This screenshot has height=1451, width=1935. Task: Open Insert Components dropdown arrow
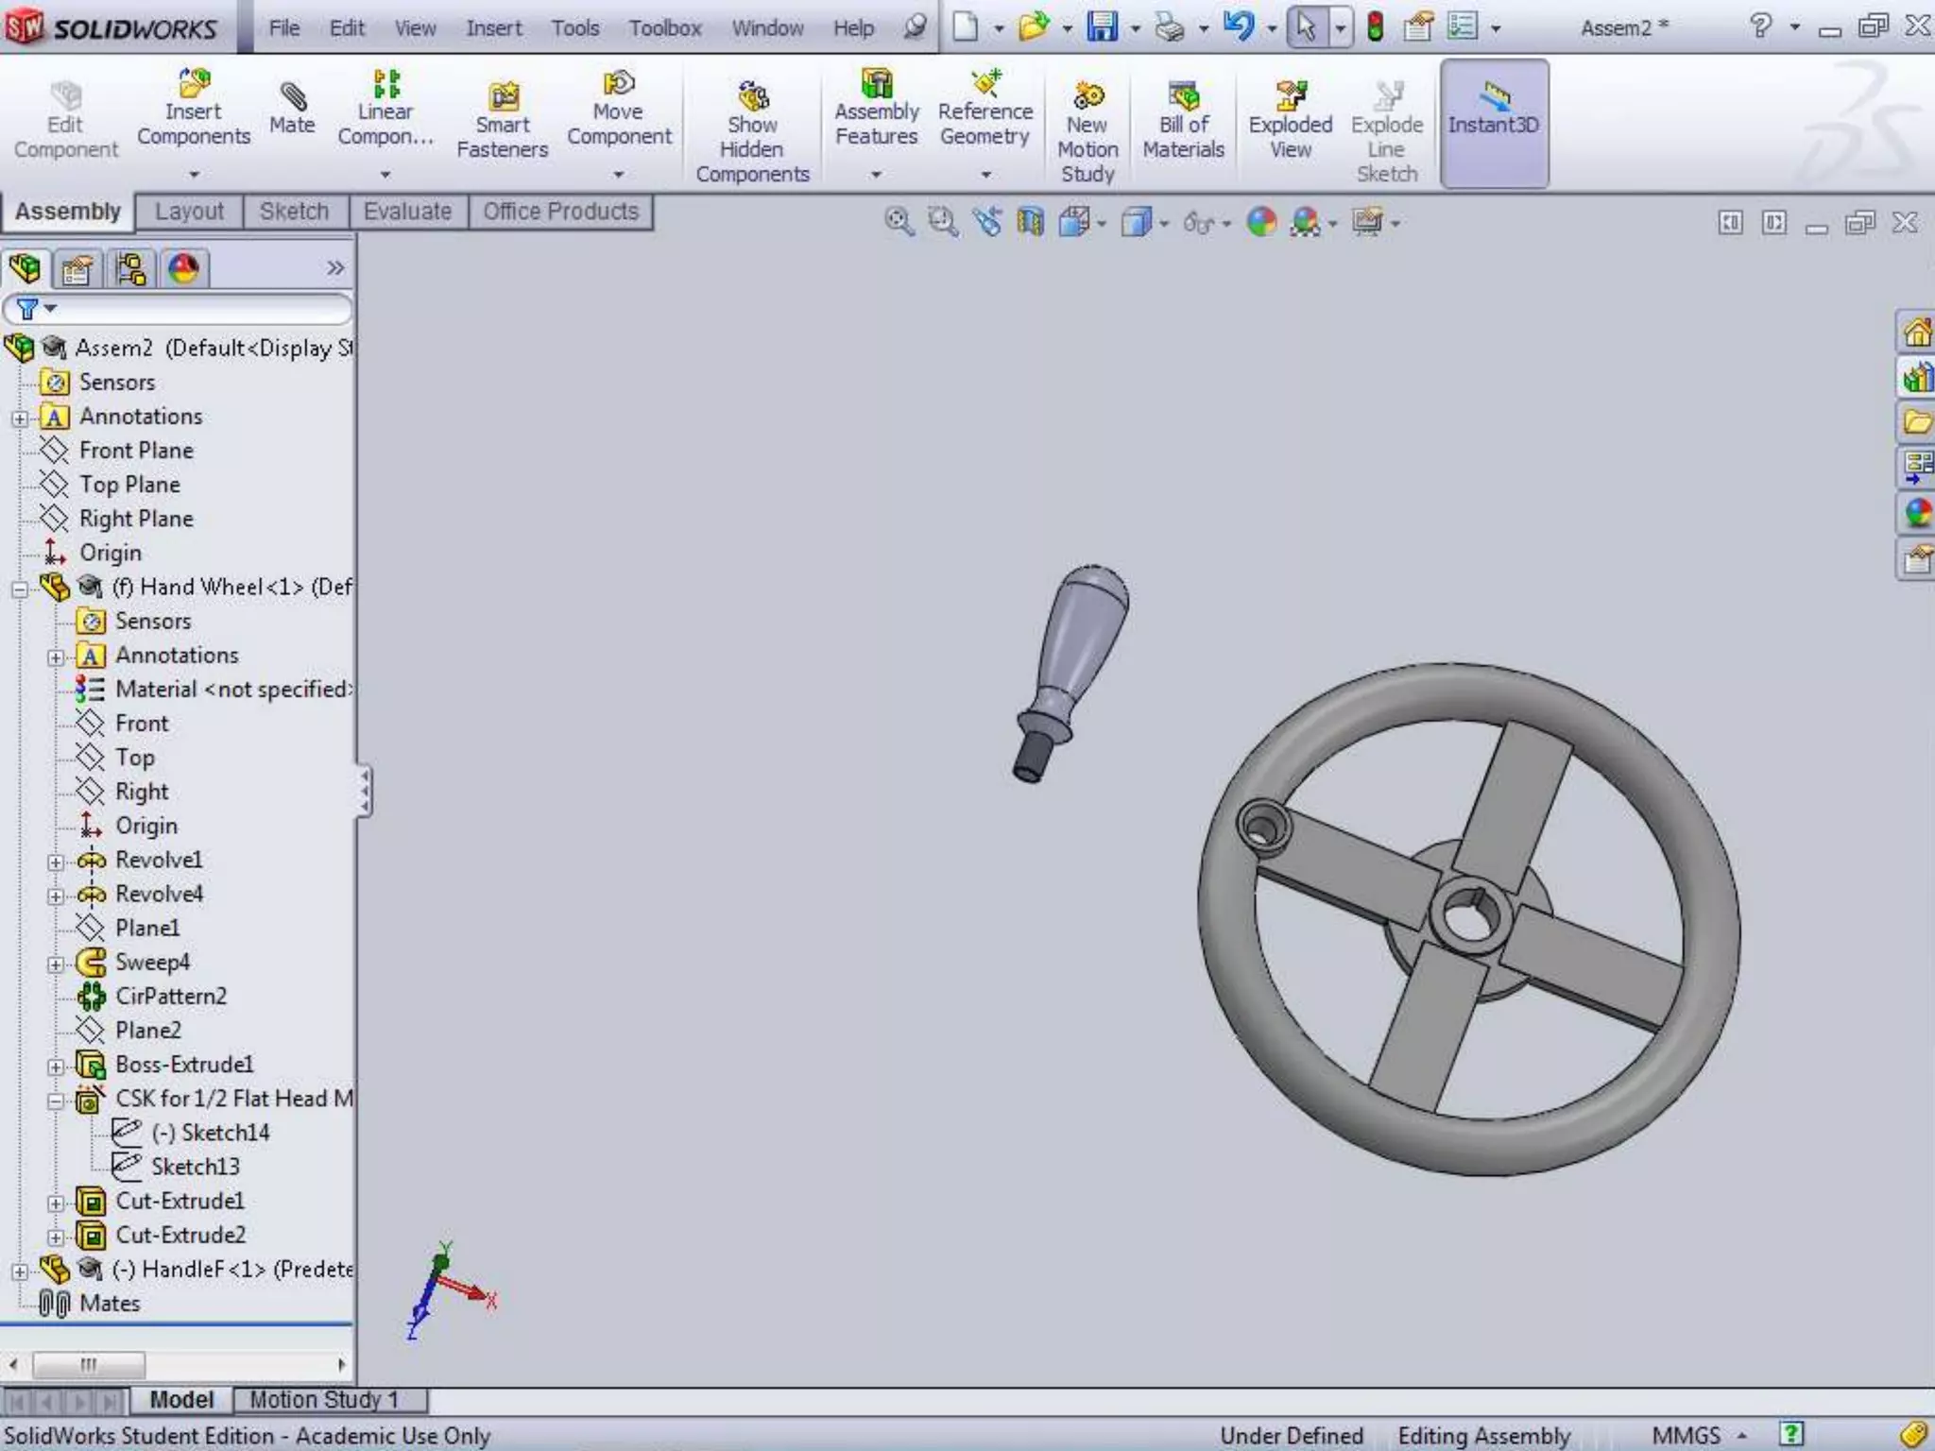click(x=194, y=174)
